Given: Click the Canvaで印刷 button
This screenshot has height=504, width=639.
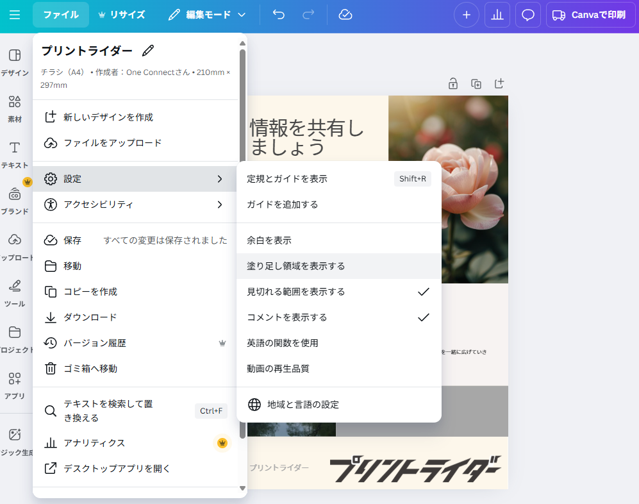Looking at the screenshot, I should point(590,14).
